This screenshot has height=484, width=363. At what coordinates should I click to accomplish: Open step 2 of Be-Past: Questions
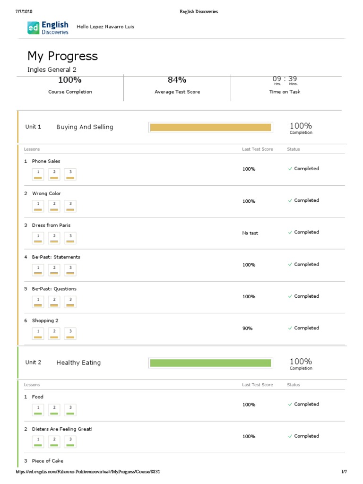tap(54, 302)
